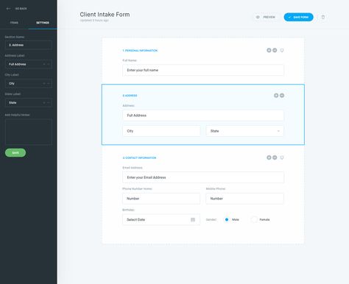
Task: Switch to the Settings tab
Action: [43, 23]
